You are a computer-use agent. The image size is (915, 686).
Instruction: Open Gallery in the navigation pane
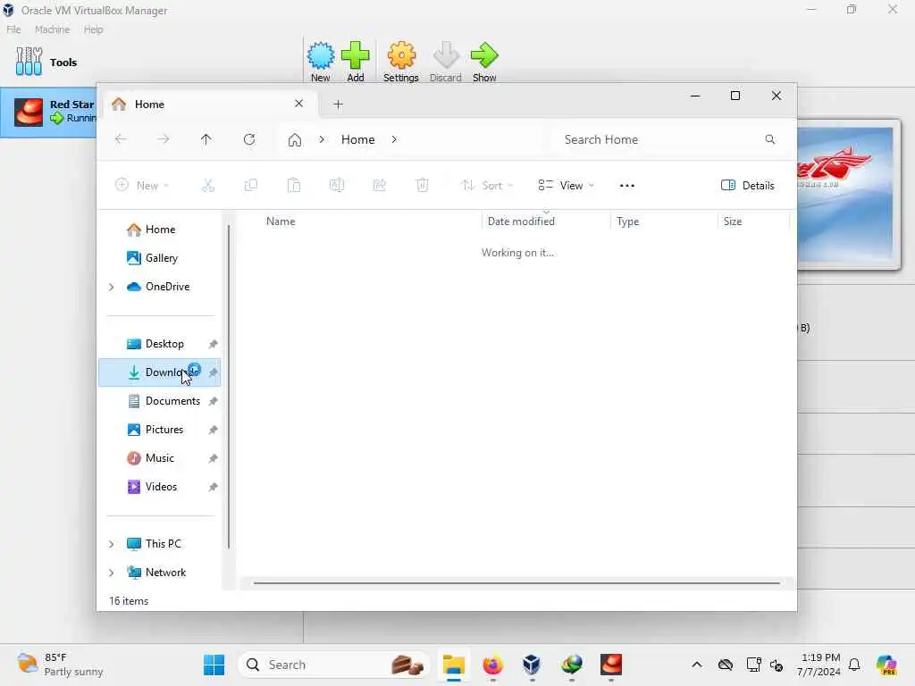(159, 258)
